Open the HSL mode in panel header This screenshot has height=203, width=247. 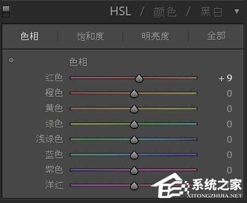pos(121,12)
